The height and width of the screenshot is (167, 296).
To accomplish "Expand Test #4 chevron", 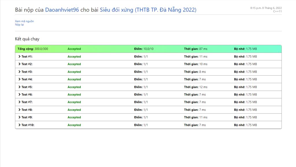I will coord(19,79).
